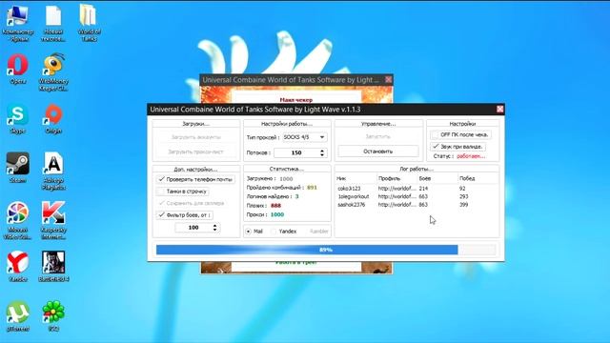Image resolution: width=610 pixels, height=343 pixels.
Task: Click the greyed Запустить button
Action: [378, 136]
